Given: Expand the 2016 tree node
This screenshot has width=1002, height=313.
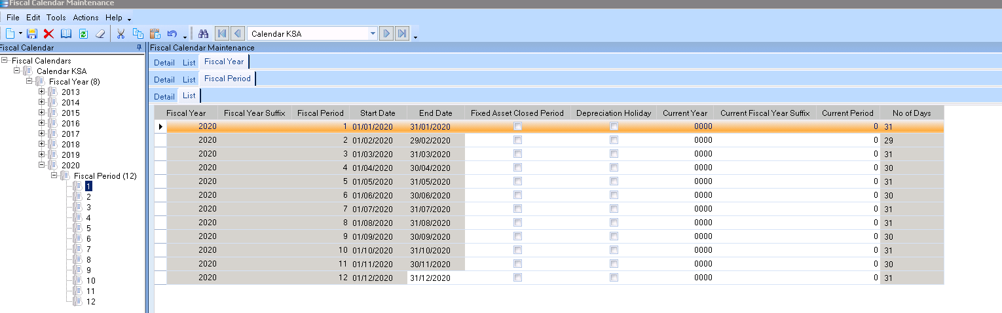Looking at the screenshot, I should 42,123.
